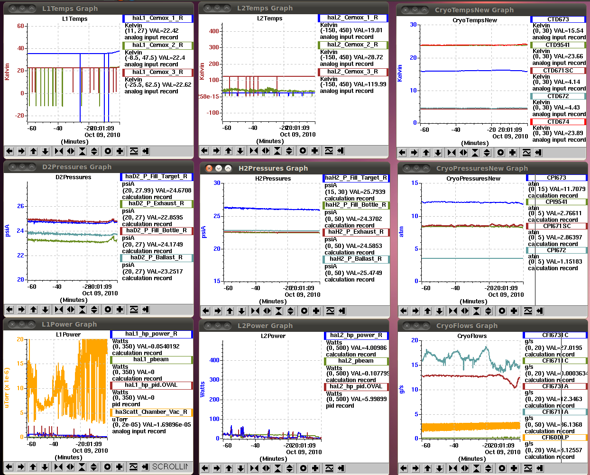Choose the CTD9541 legend label
The height and width of the screenshot is (475, 590).
[558, 45]
